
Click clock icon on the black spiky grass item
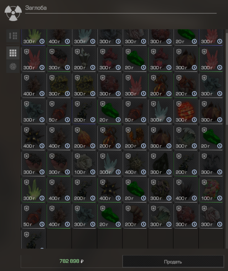click(194, 198)
